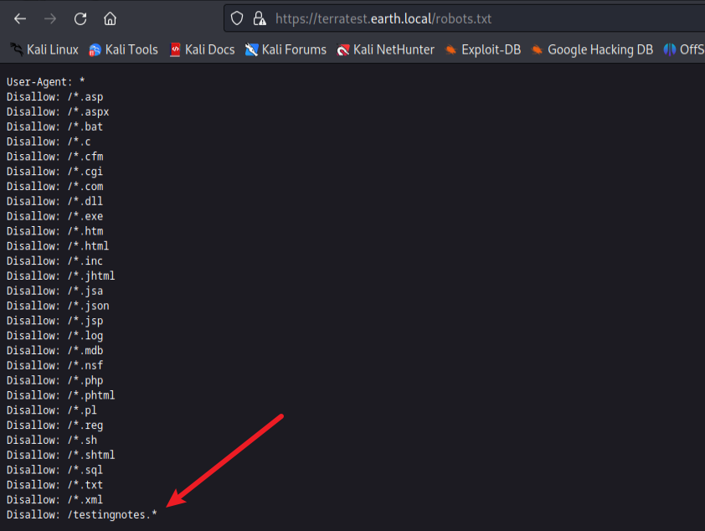The height and width of the screenshot is (531, 705).
Task: Click the Forward navigation arrow
Action: (50, 18)
